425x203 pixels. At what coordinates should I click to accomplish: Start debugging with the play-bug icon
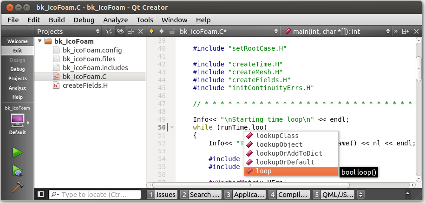point(18,170)
